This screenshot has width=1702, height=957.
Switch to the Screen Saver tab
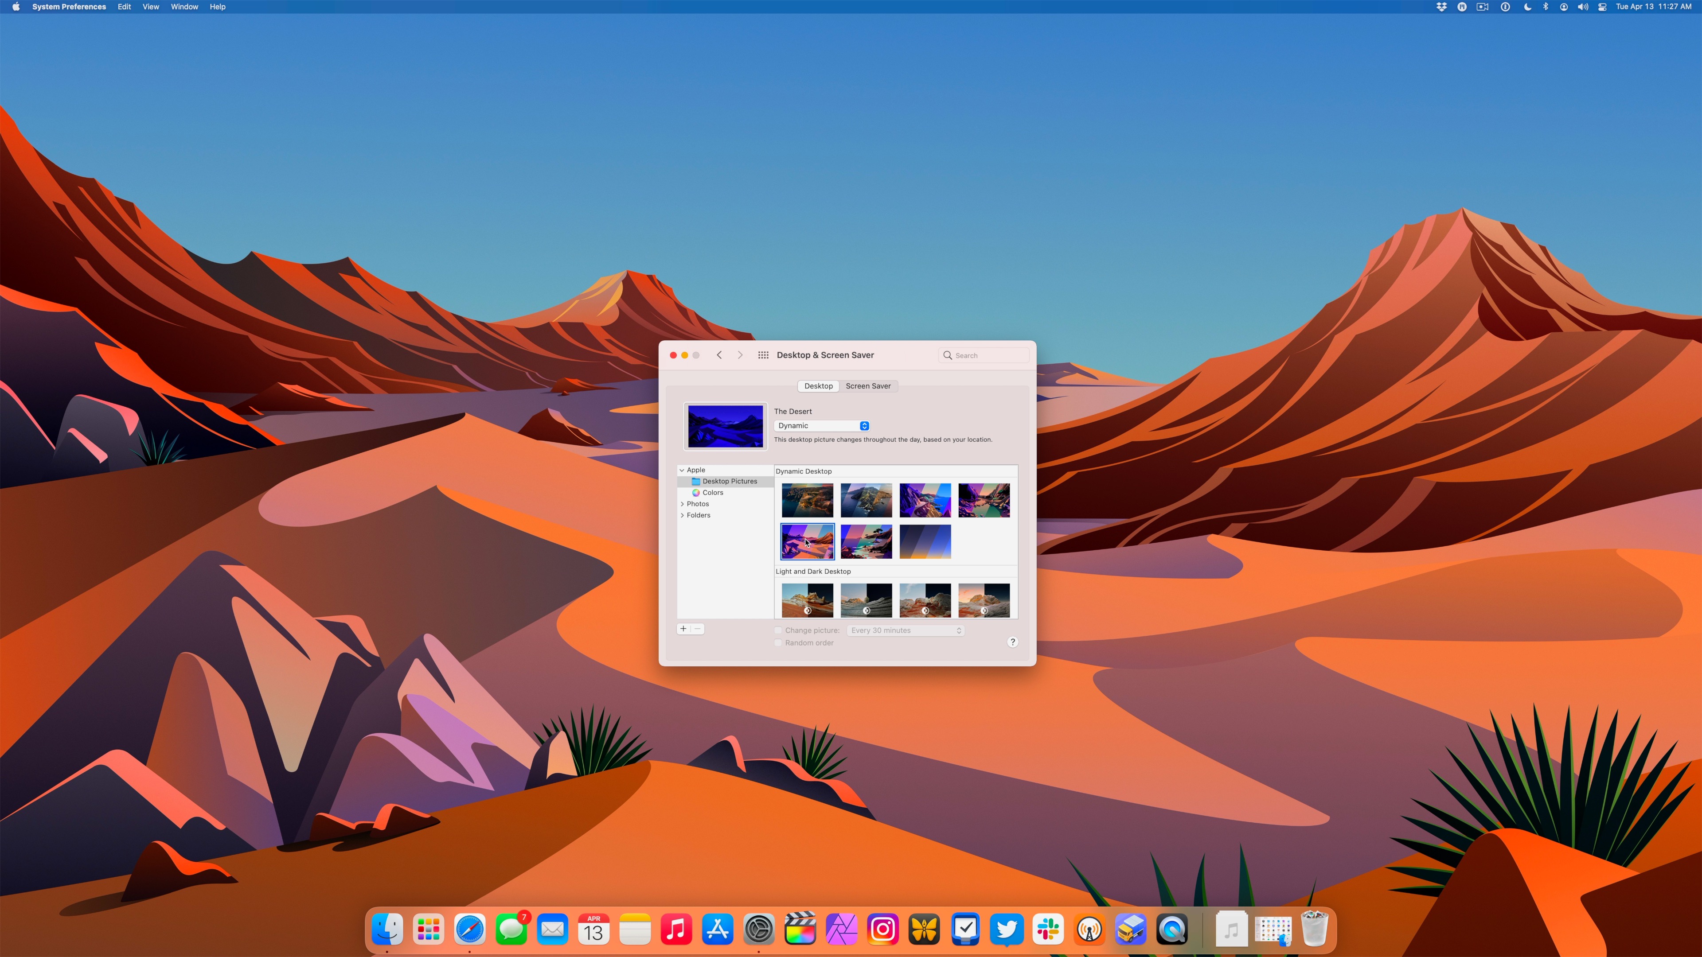point(868,386)
